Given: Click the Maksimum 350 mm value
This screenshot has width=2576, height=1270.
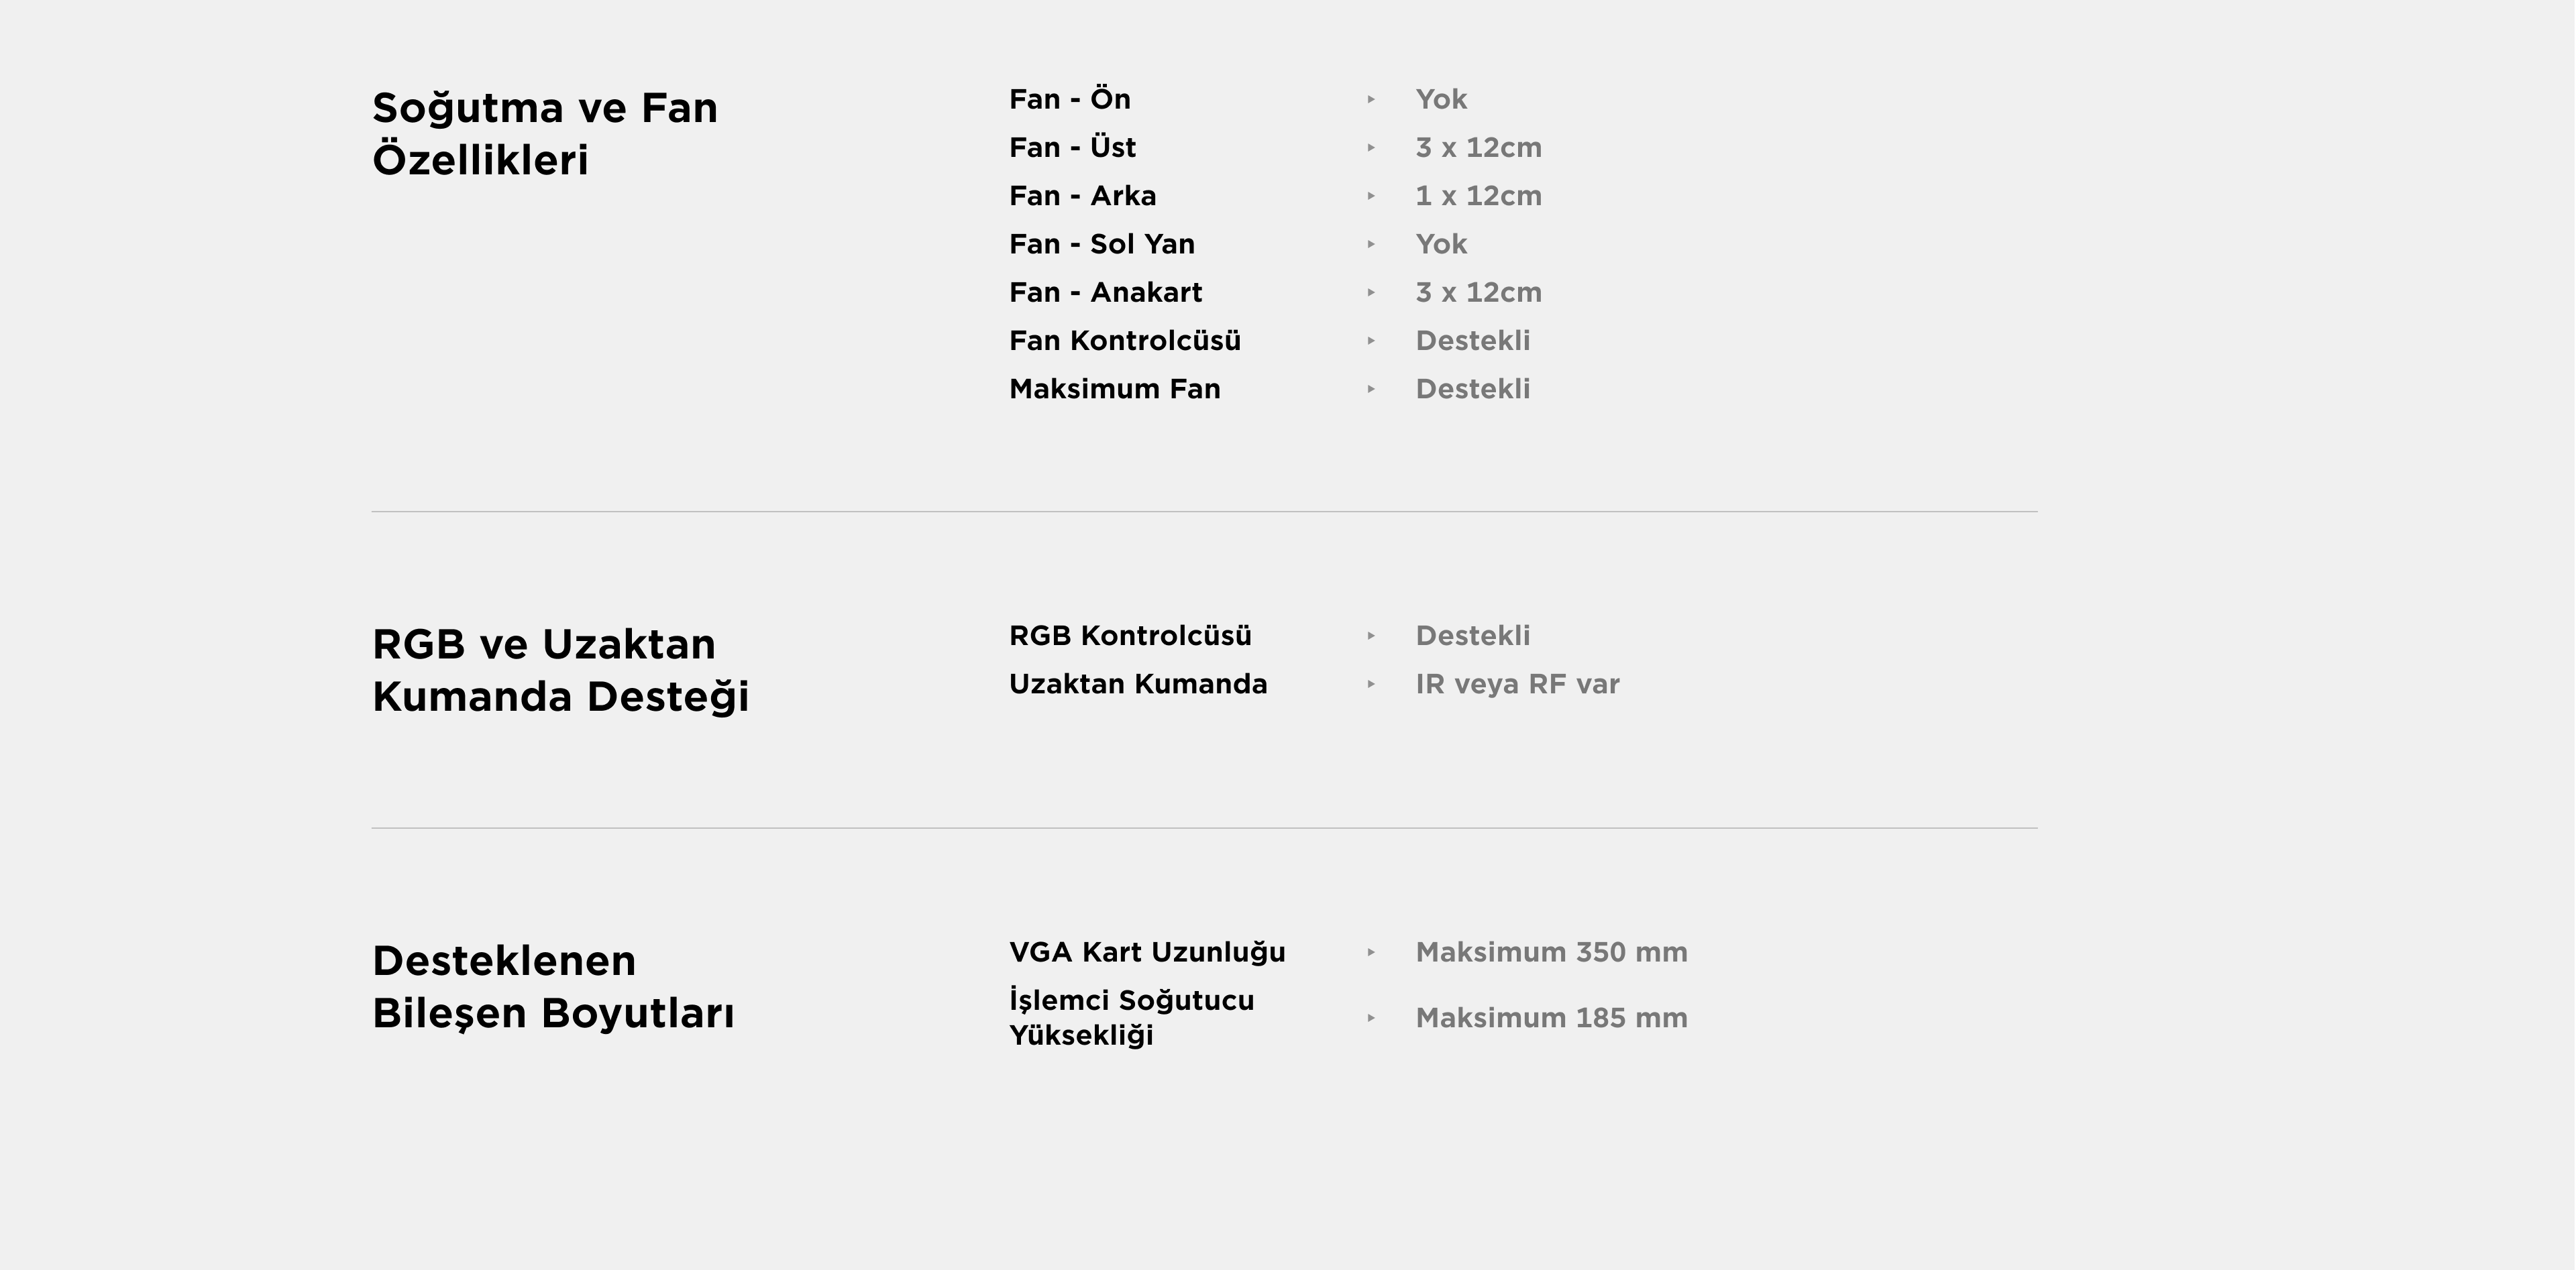Looking at the screenshot, I should pyautogui.click(x=1551, y=952).
